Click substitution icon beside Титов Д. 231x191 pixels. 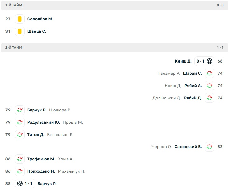(x=20, y=135)
